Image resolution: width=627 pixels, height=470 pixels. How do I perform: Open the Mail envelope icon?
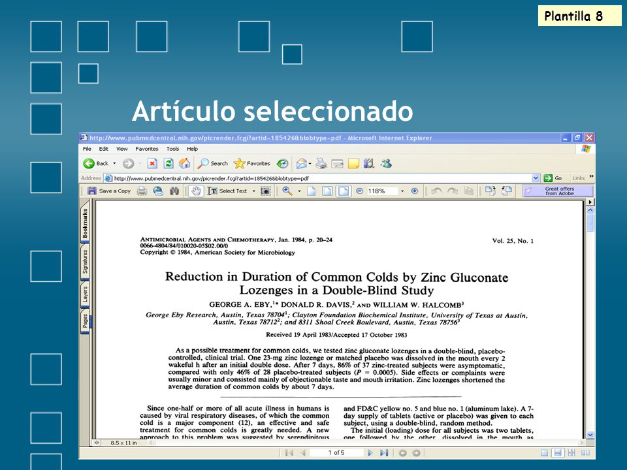[302, 163]
